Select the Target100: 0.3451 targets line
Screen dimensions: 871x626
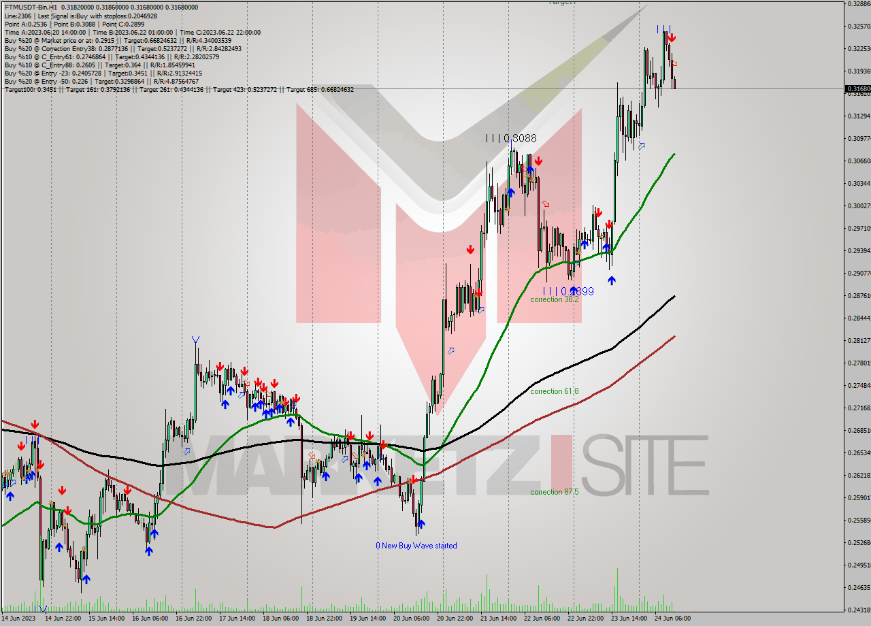[179, 89]
